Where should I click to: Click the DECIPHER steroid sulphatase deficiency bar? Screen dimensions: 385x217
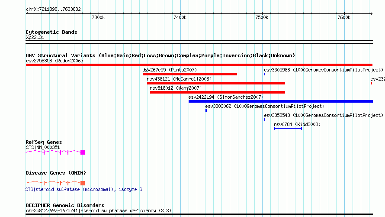[x=199, y=214]
